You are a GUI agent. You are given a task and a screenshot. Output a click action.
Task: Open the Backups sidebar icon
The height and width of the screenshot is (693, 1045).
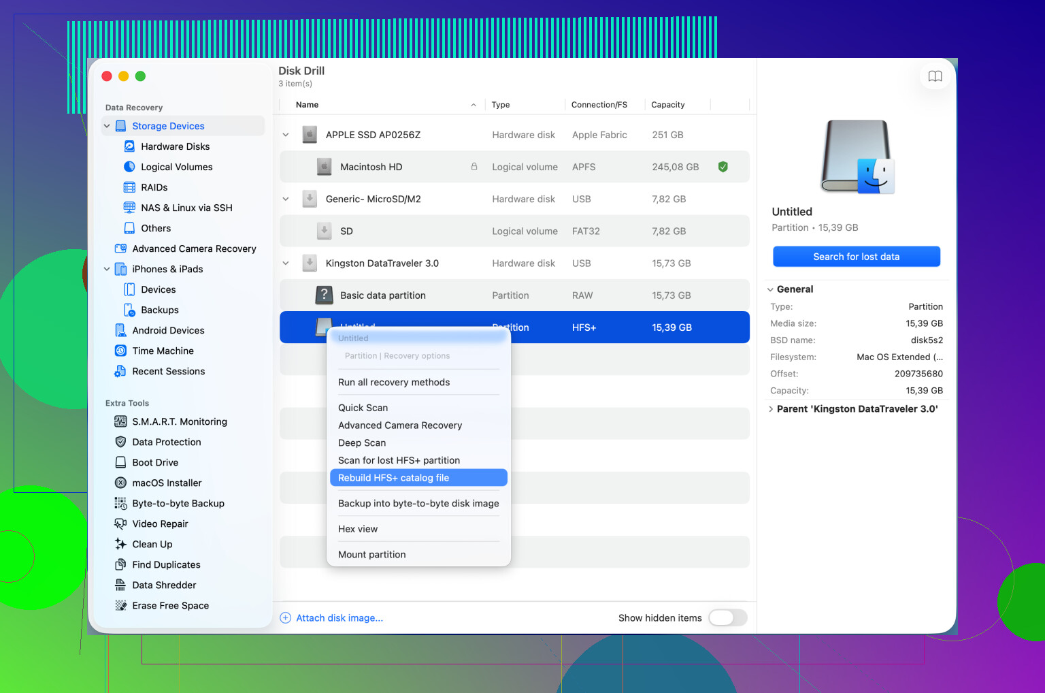pos(129,310)
